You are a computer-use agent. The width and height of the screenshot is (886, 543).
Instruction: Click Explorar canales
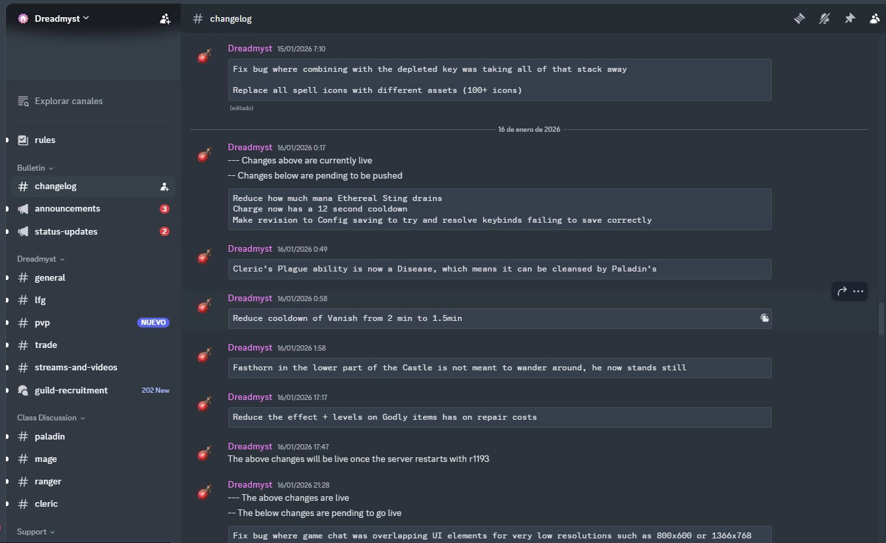click(x=69, y=101)
